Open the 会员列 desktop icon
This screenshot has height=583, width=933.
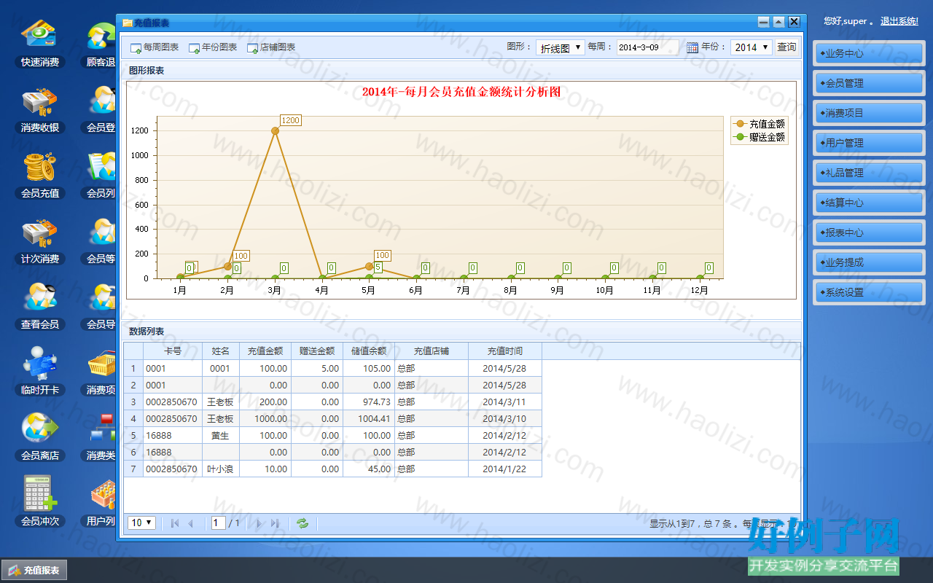101,176
